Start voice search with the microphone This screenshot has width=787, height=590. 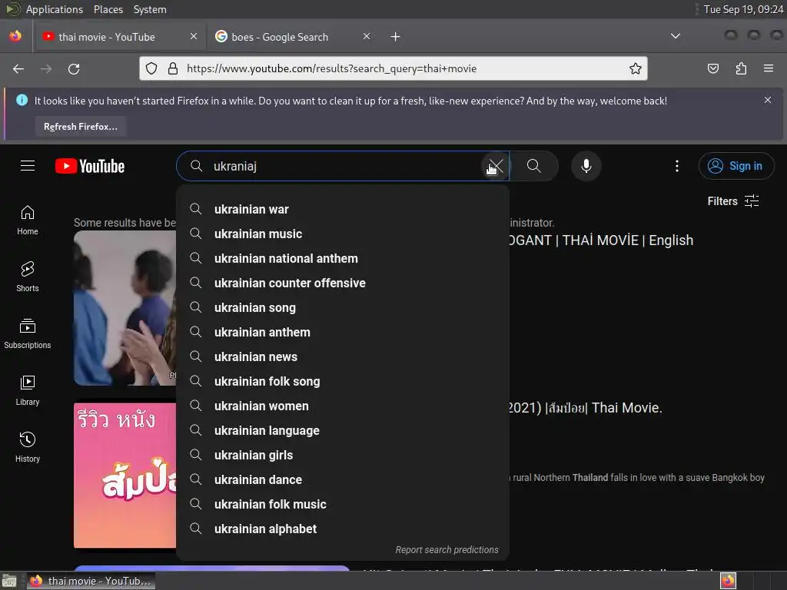click(586, 166)
